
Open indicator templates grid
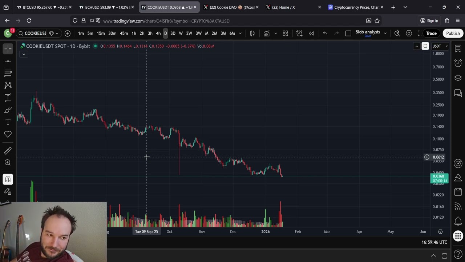(286, 33)
